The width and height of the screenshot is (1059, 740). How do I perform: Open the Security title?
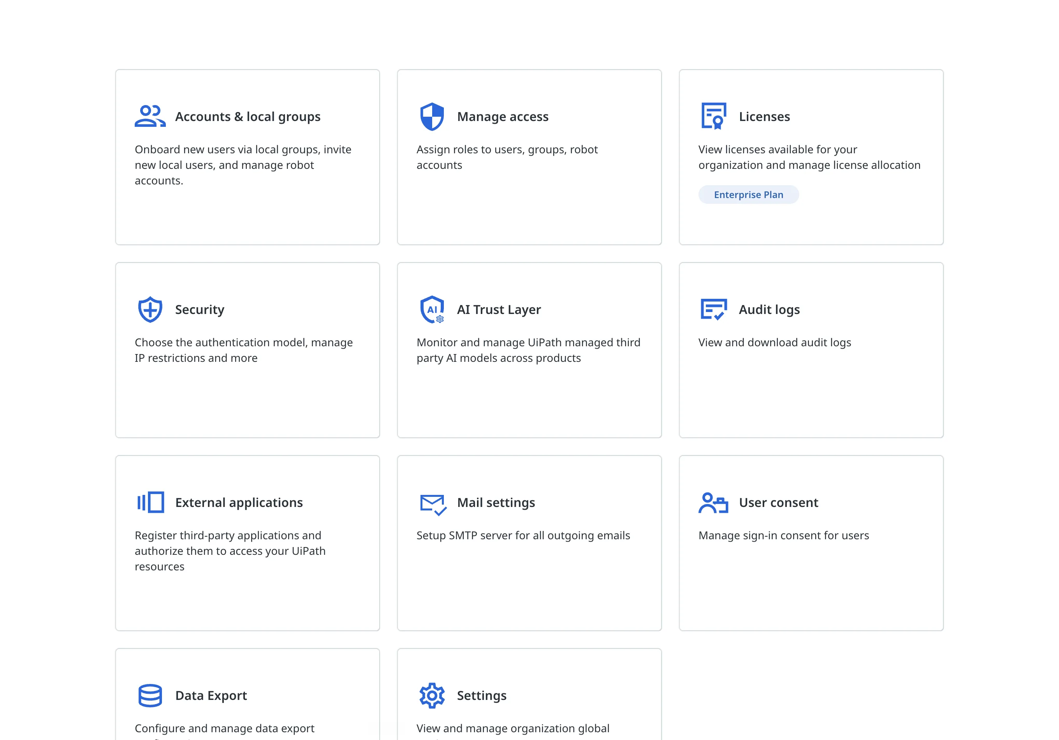pos(200,310)
